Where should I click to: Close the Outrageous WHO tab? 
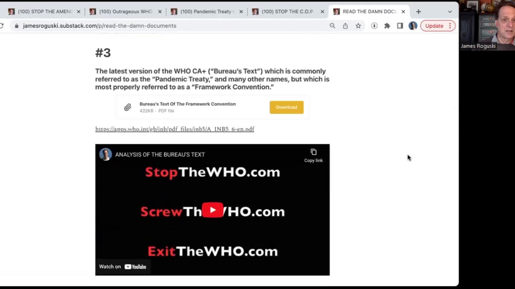160,12
